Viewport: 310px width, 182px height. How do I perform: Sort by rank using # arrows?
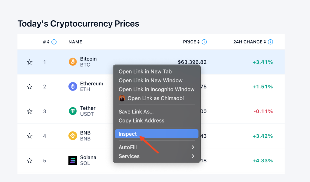pyautogui.click(x=48, y=42)
